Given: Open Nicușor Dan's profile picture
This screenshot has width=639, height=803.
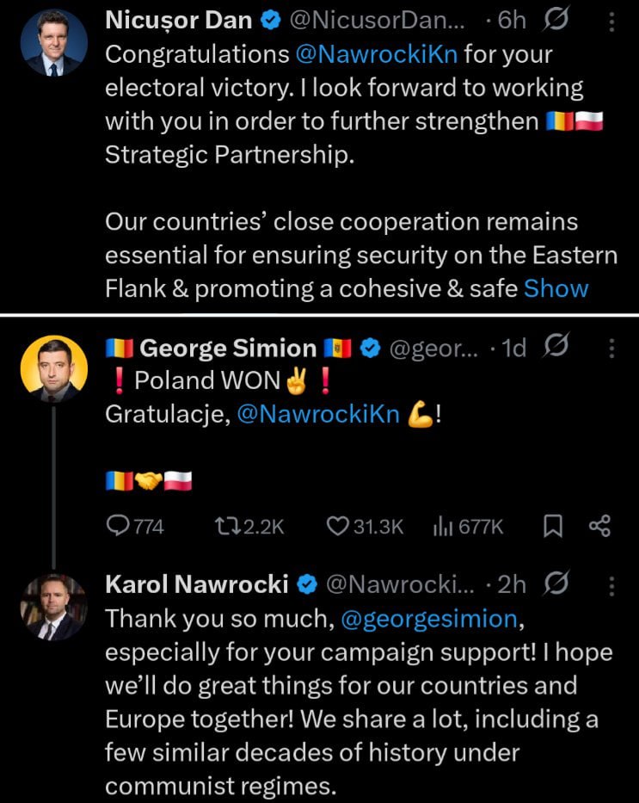Looking at the screenshot, I should coord(53,43).
